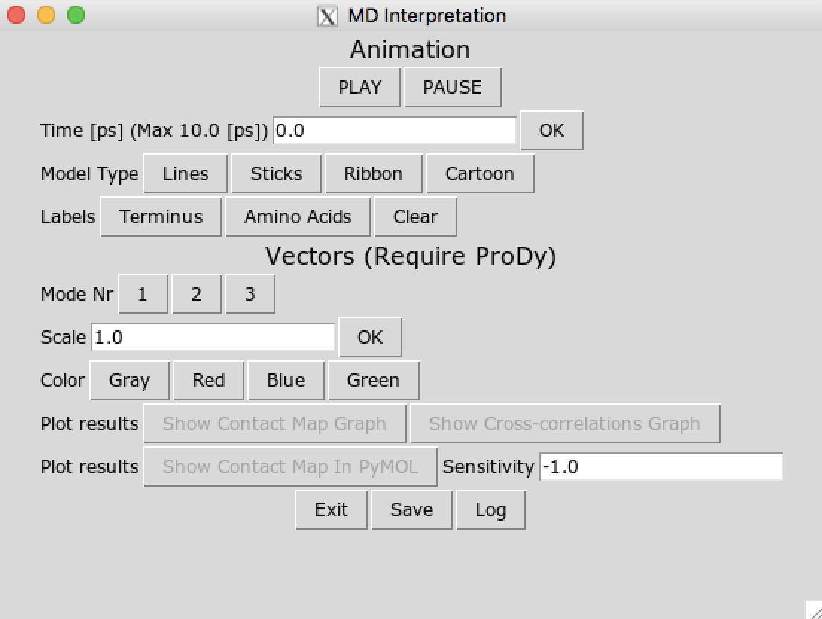Viewport: 822px width, 619px height.
Task: Click the Scale input field
Action: click(213, 337)
